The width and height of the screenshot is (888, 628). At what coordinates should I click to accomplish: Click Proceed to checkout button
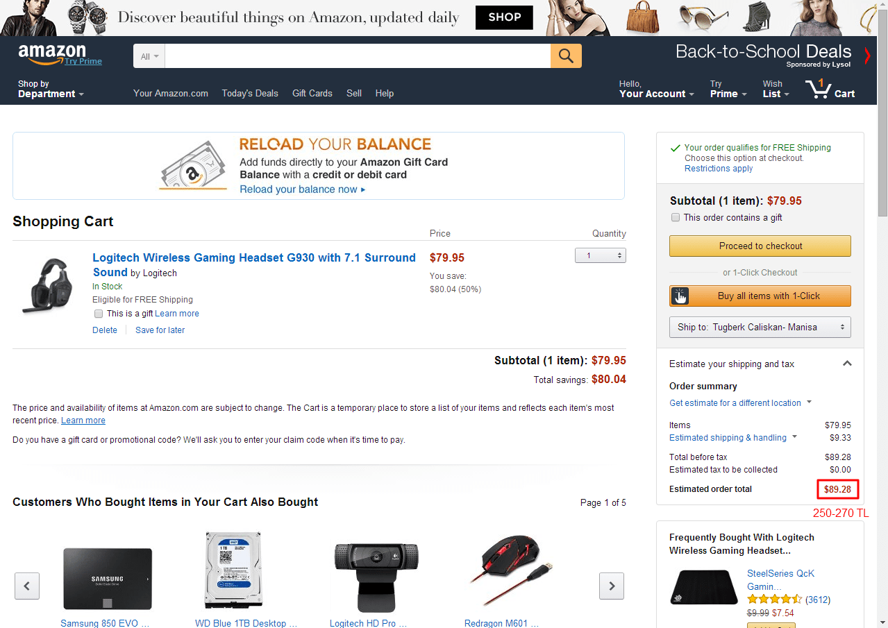pyautogui.click(x=760, y=246)
